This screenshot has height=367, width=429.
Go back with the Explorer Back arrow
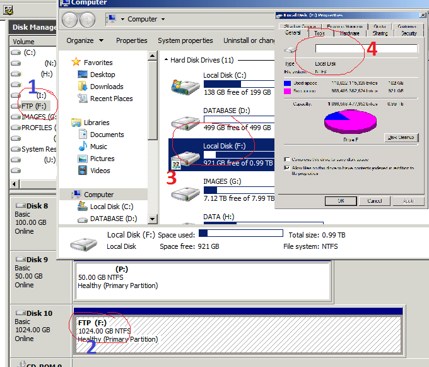[69, 20]
